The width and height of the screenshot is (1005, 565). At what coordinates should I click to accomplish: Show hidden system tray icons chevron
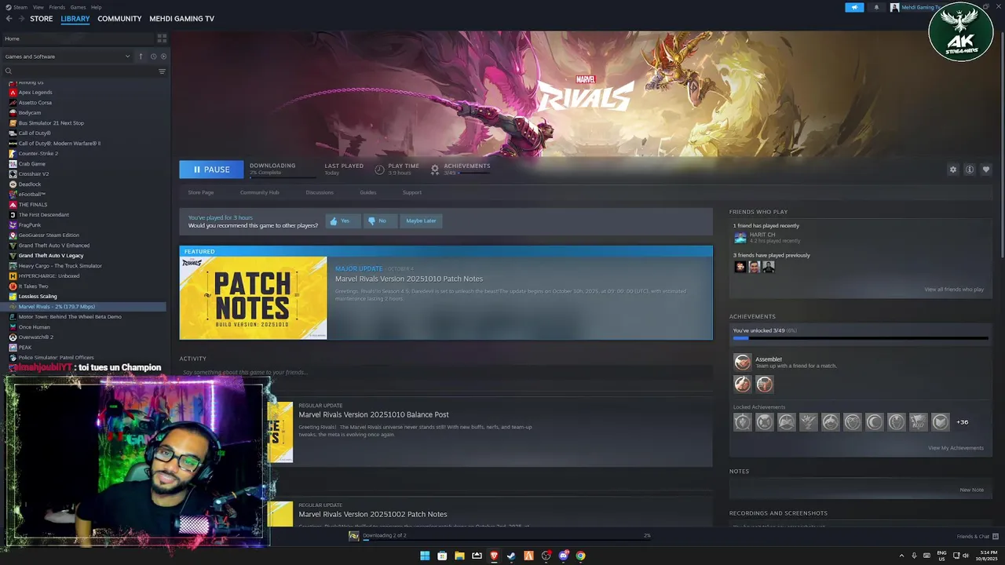click(x=901, y=556)
